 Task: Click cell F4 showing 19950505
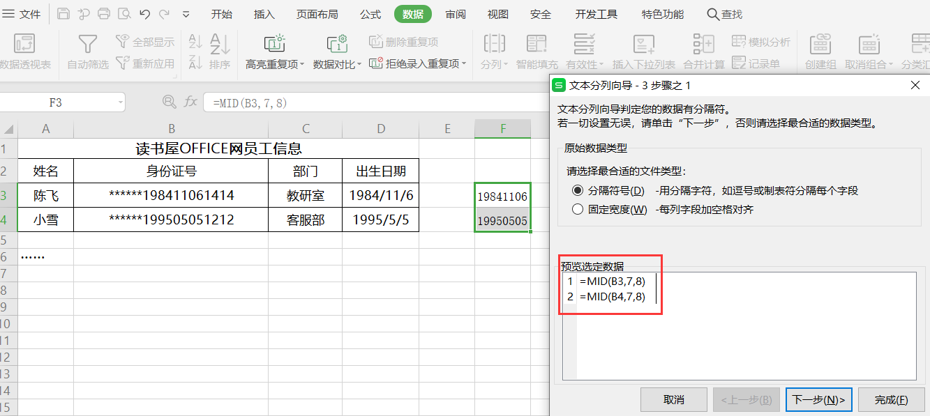[x=502, y=220]
